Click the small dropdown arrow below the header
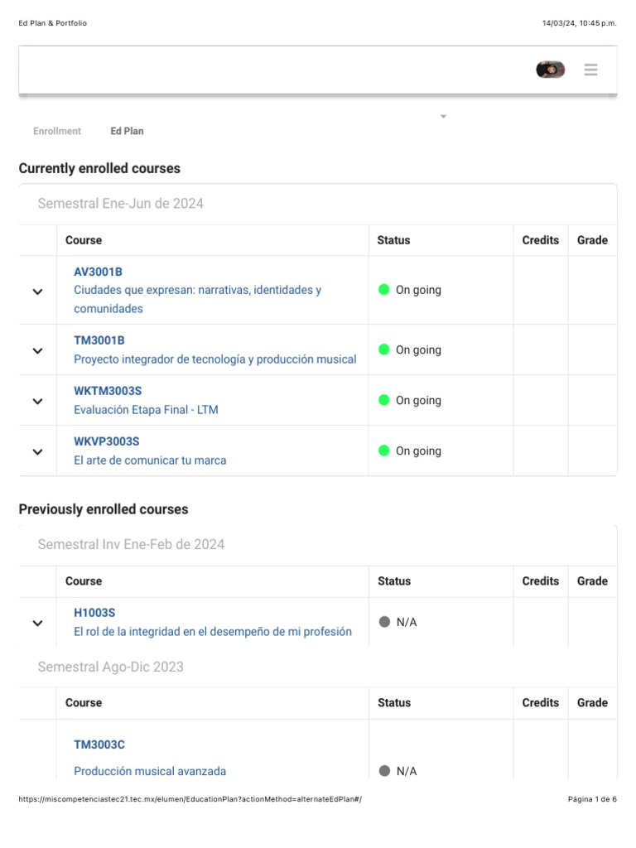Viewport: 636px width, 848px height. pos(443,117)
